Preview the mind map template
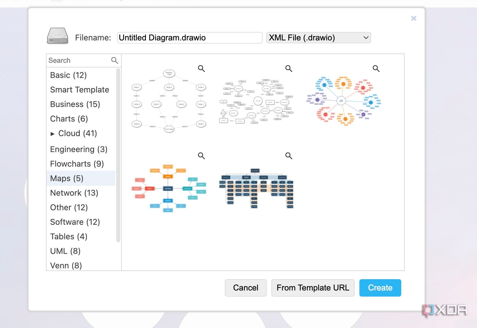Image resolution: width=477 pixels, height=328 pixels. 201,156
